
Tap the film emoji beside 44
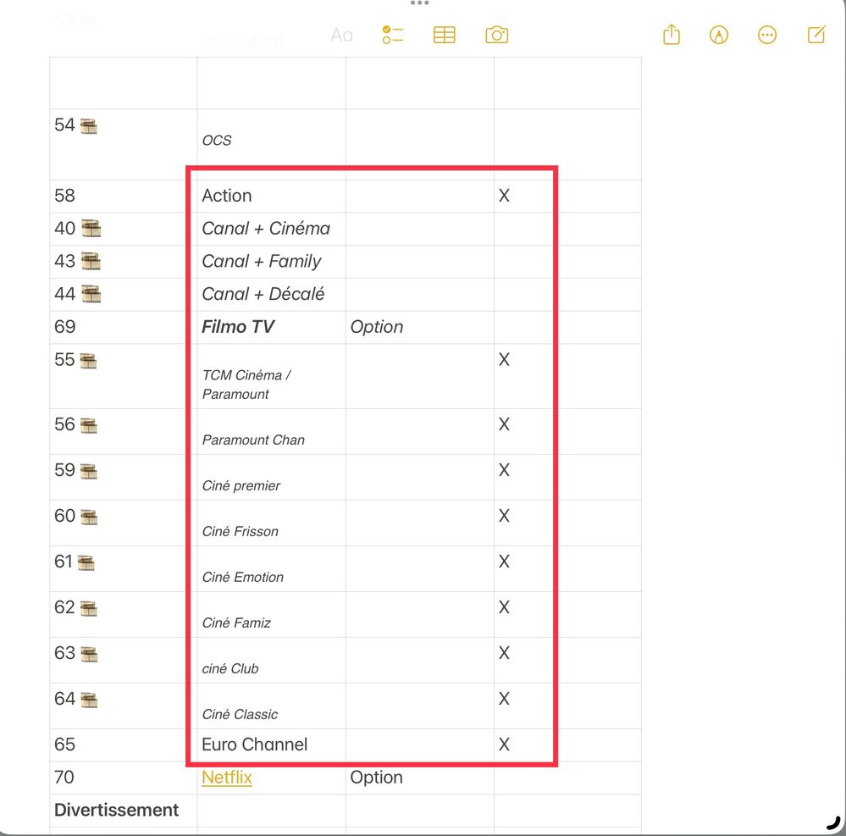pyautogui.click(x=91, y=294)
